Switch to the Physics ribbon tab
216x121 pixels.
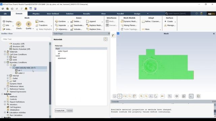pos(36,13)
